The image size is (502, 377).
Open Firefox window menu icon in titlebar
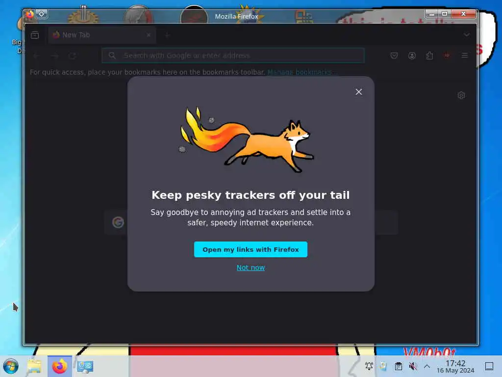coord(29,14)
